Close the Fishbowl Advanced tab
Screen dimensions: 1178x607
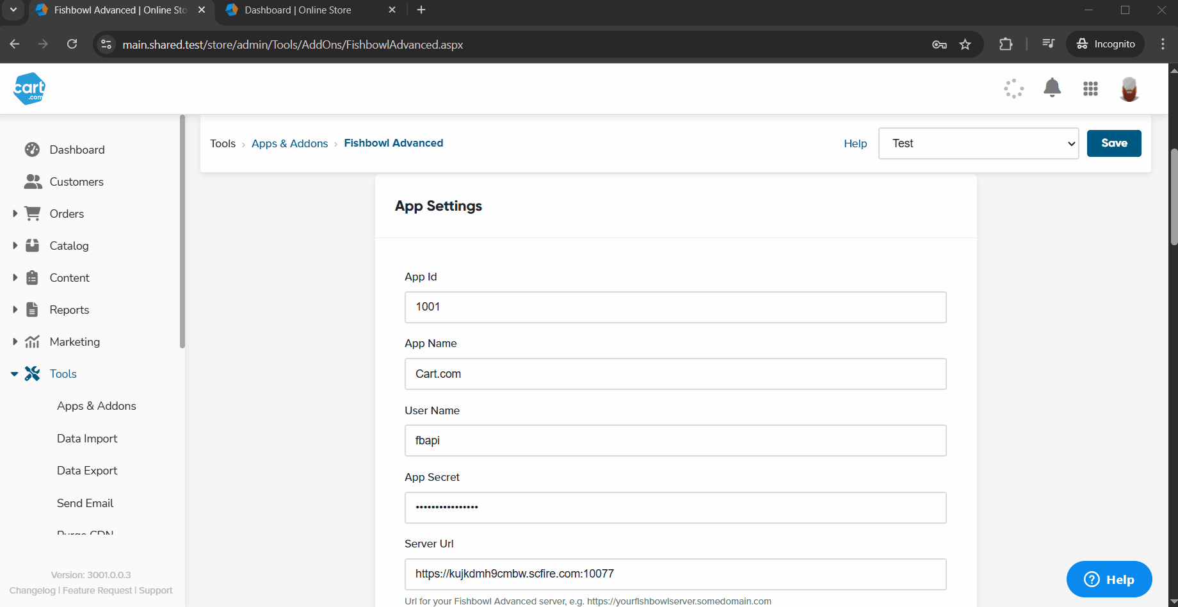coord(202,10)
